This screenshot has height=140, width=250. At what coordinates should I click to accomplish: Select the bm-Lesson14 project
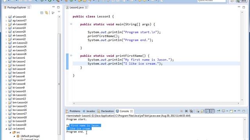point(20,102)
